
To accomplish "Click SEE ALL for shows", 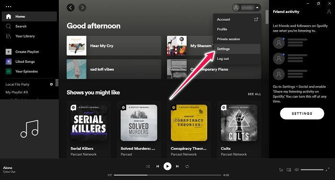I will coord(254,94).
